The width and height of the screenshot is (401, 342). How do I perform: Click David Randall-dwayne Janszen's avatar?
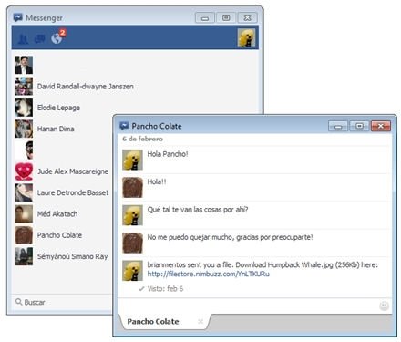tap(24, 87)
